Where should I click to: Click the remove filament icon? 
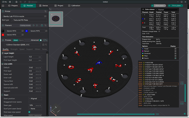[x=37, y=25]
